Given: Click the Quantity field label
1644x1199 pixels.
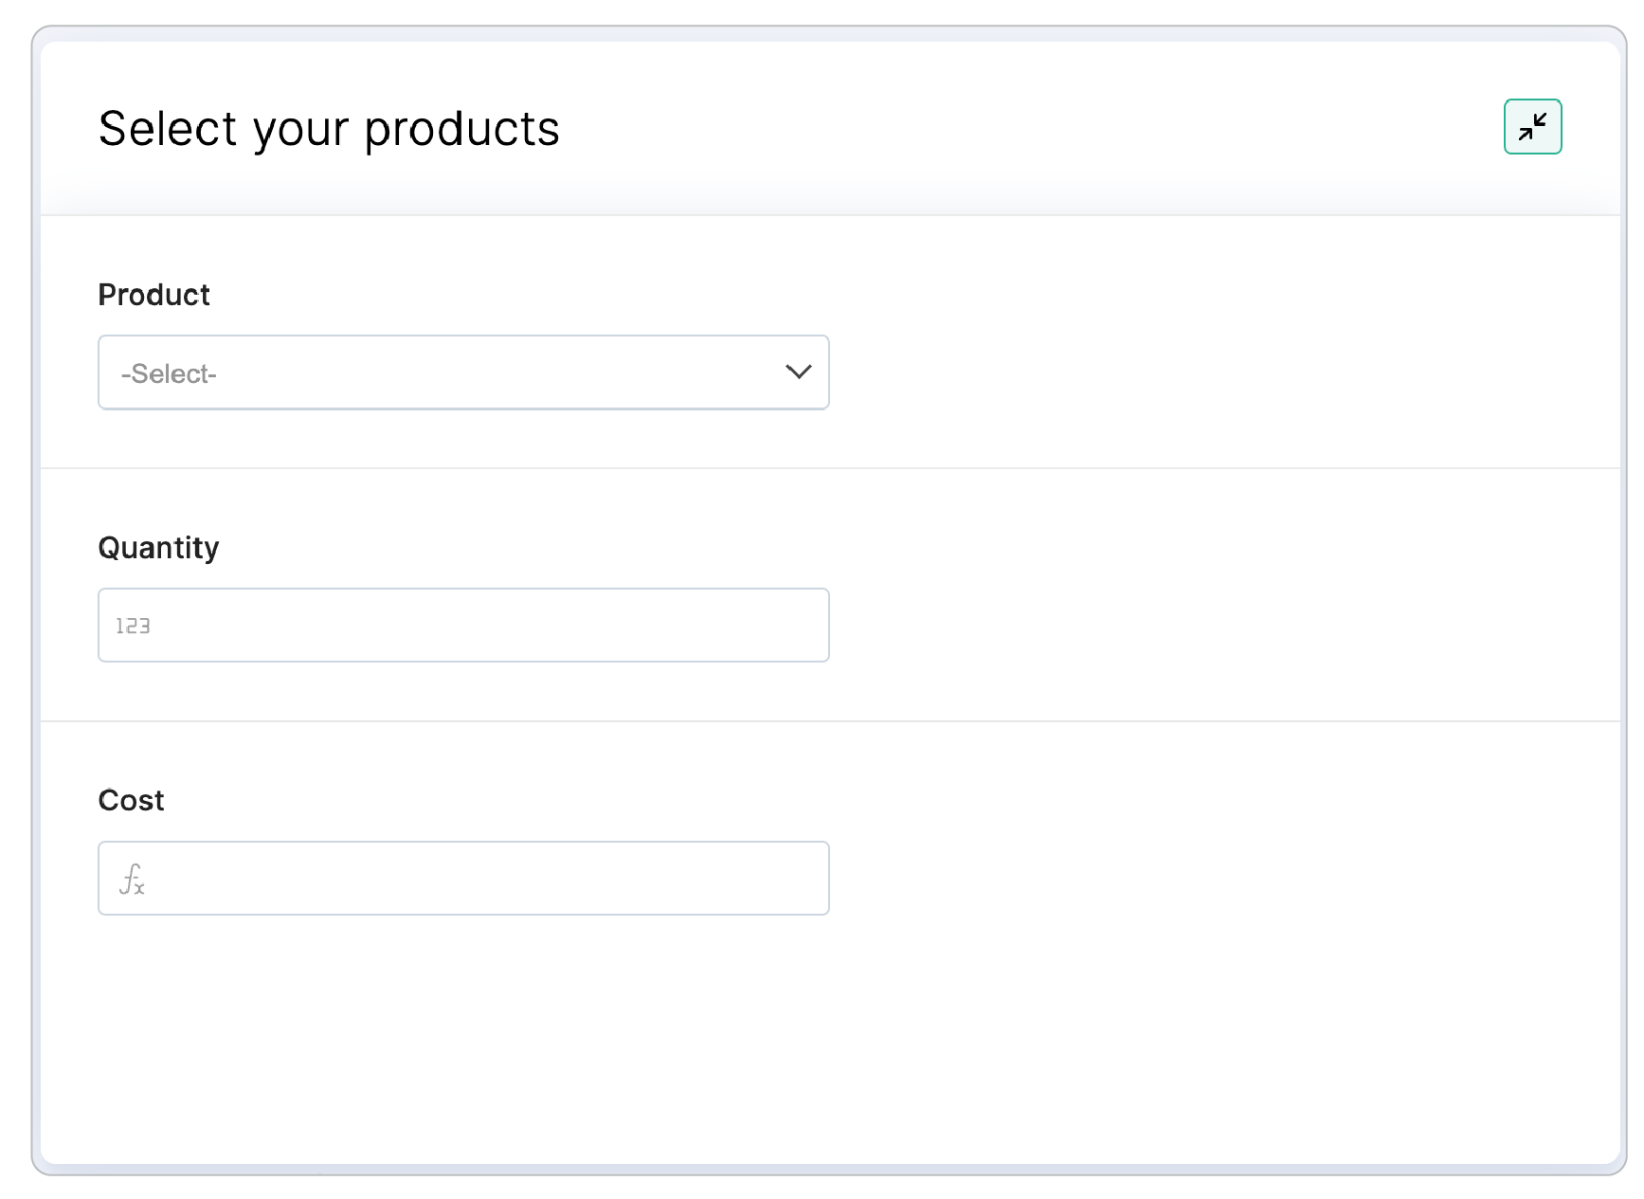Looking at the screenshot, I should pyautogui.click(x=158, y=548).
